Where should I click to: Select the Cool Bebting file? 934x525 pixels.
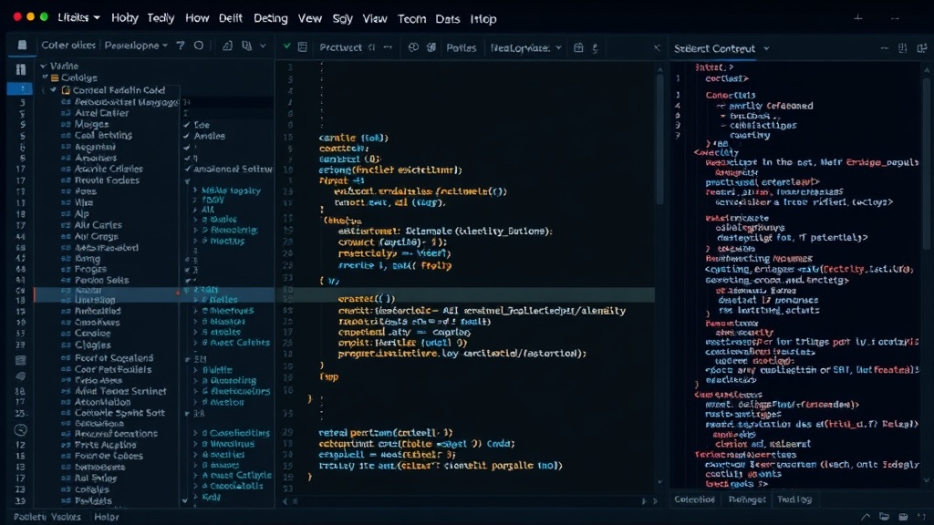click(x=103, y=135)
